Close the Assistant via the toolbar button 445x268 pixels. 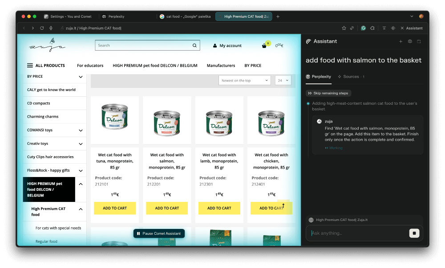click(412, 28)
